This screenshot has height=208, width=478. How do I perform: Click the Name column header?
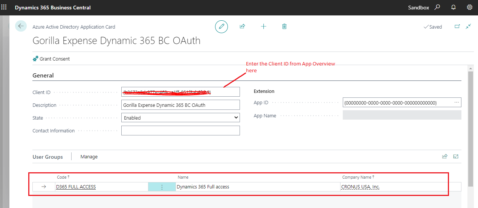183,177
